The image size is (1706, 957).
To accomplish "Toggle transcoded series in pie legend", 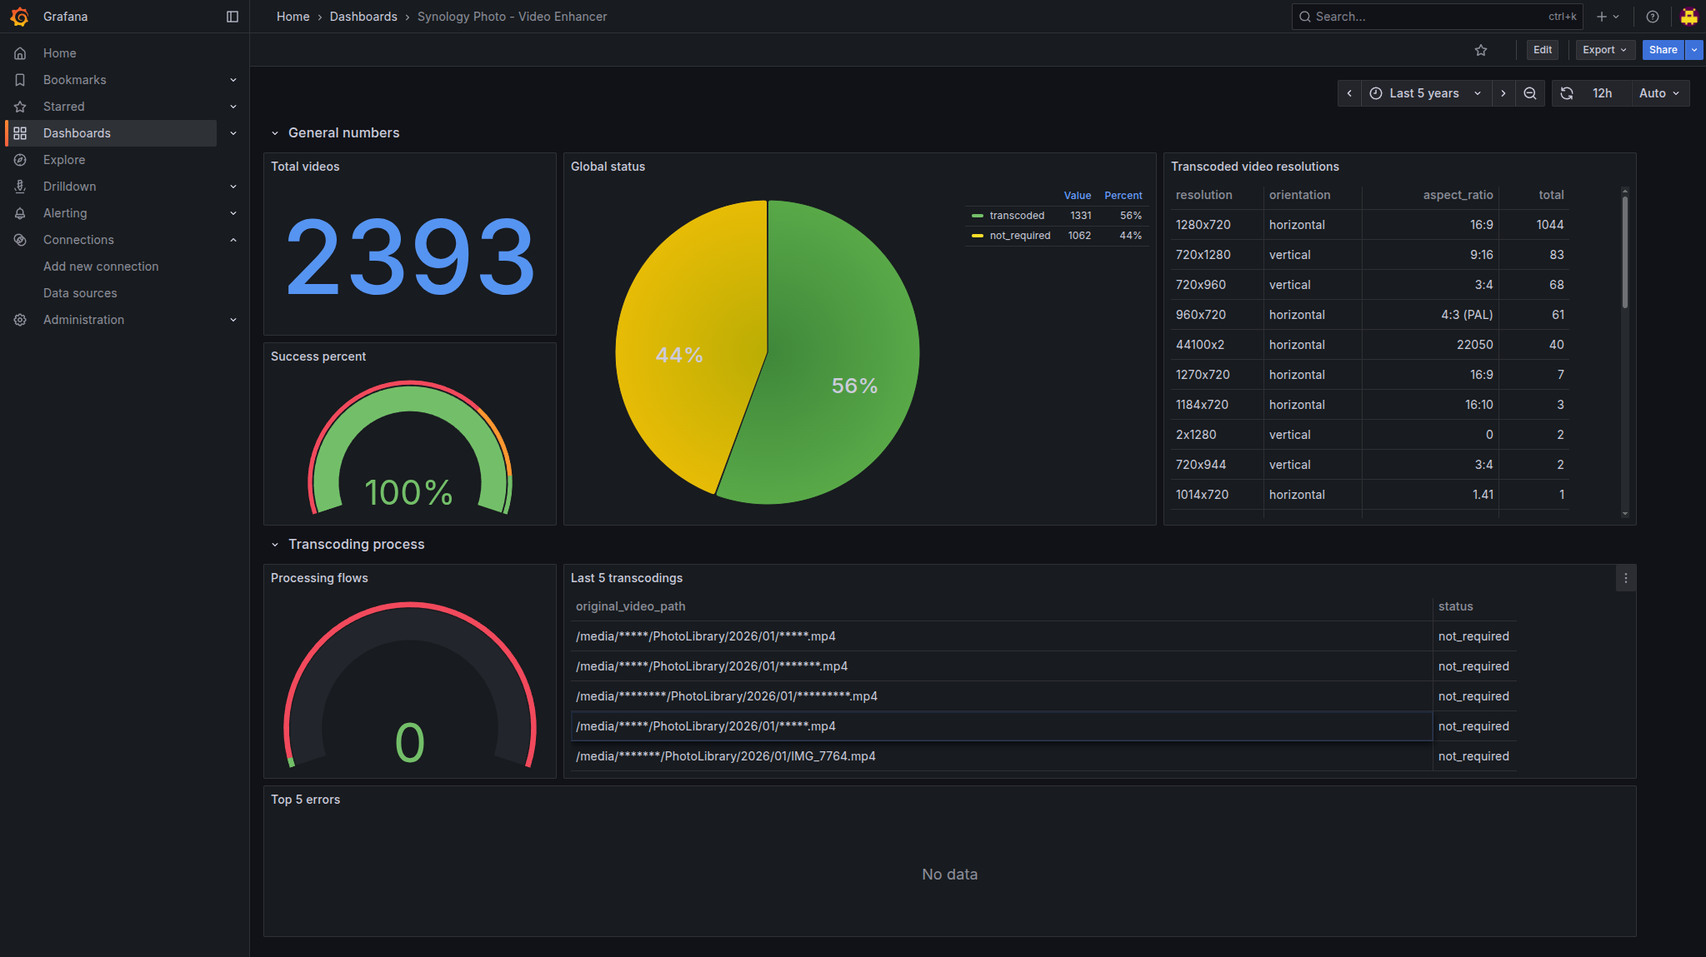I will [1017, 216].
